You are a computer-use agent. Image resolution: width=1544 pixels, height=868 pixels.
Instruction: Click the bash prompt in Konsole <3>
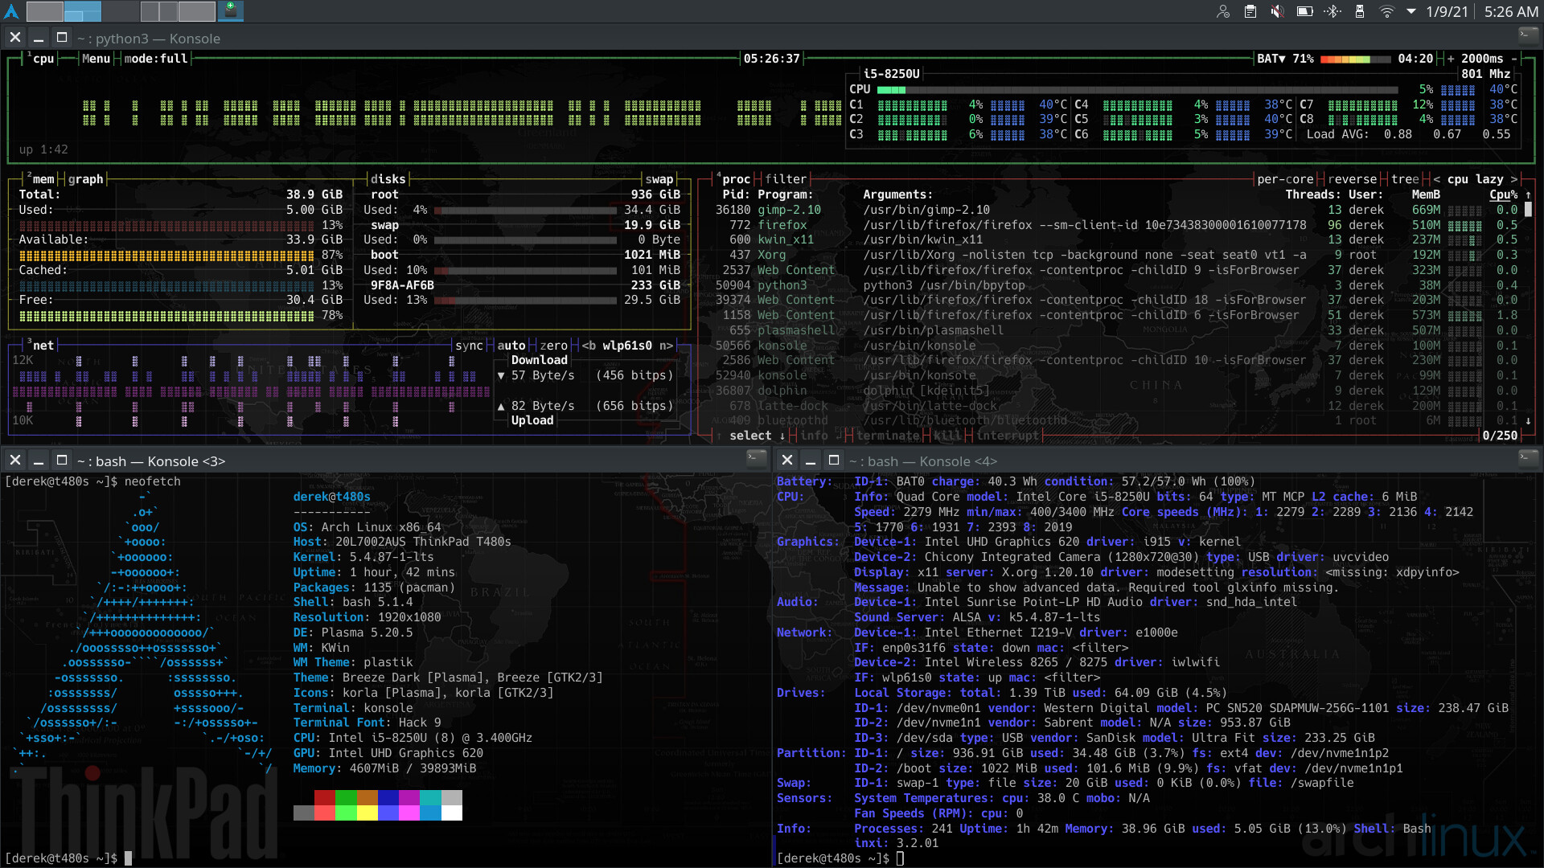click(x=60, y=858)
